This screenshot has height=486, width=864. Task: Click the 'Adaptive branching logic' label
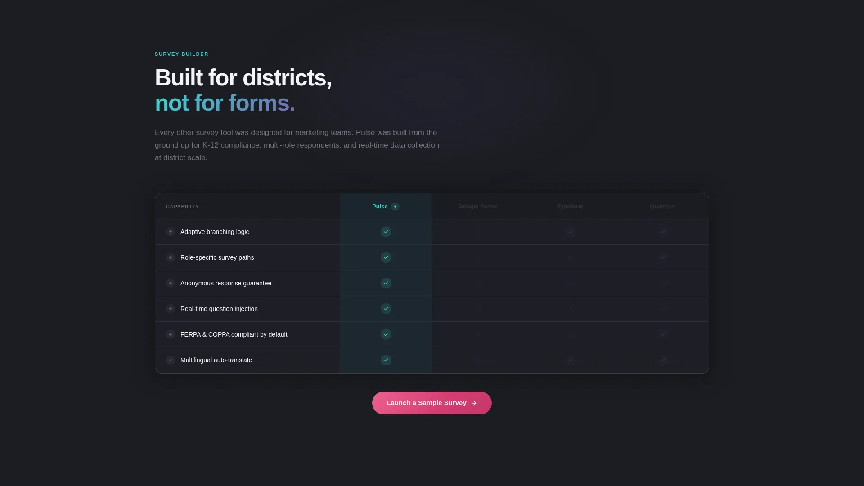215,232
